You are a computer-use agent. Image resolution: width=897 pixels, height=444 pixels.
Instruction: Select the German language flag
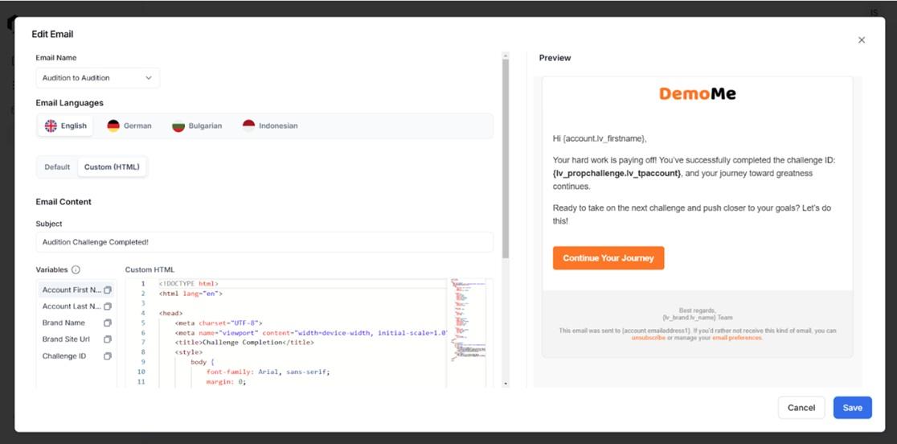113,125
